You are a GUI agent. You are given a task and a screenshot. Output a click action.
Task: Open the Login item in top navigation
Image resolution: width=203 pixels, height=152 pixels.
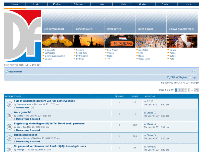(36, 4)
